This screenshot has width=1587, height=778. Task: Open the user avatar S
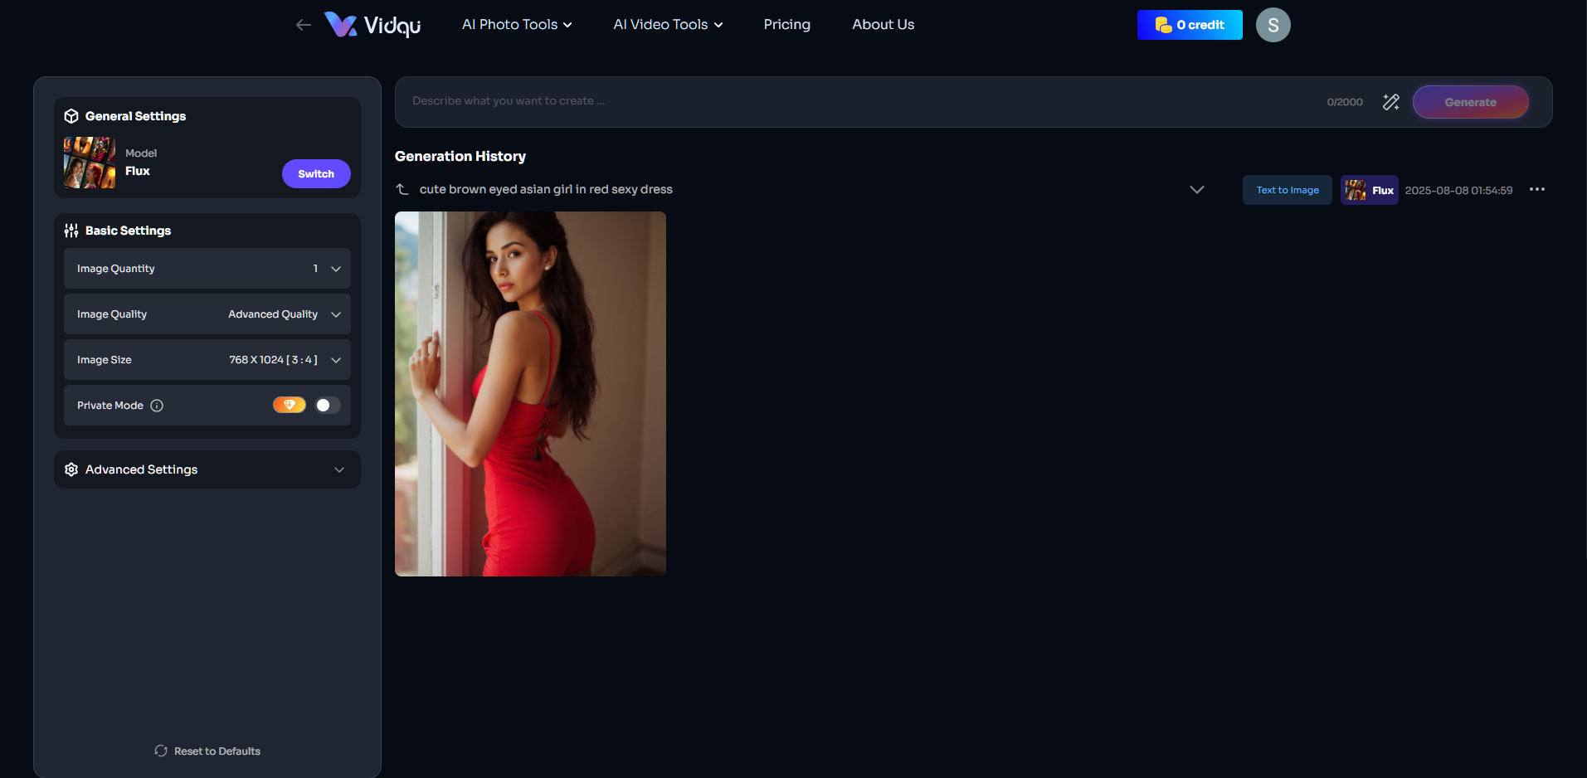[1273, 25]
